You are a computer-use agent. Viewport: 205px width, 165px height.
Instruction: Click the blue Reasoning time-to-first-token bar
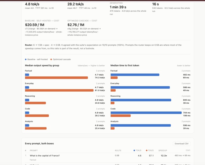click(x=141, y=100)
